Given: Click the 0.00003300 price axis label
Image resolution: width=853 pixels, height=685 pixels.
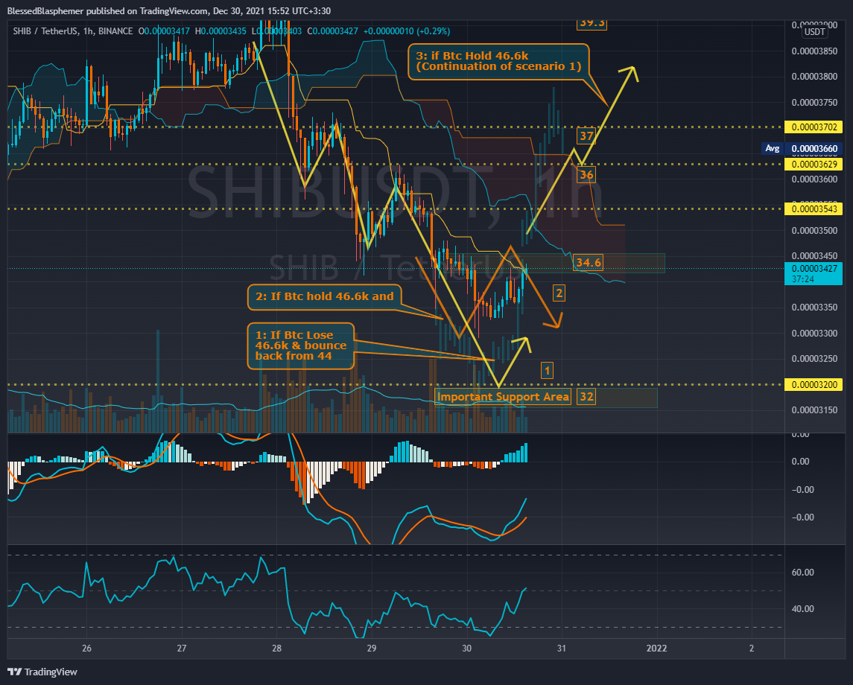Looking at the screenshot, I should [814, 334].
